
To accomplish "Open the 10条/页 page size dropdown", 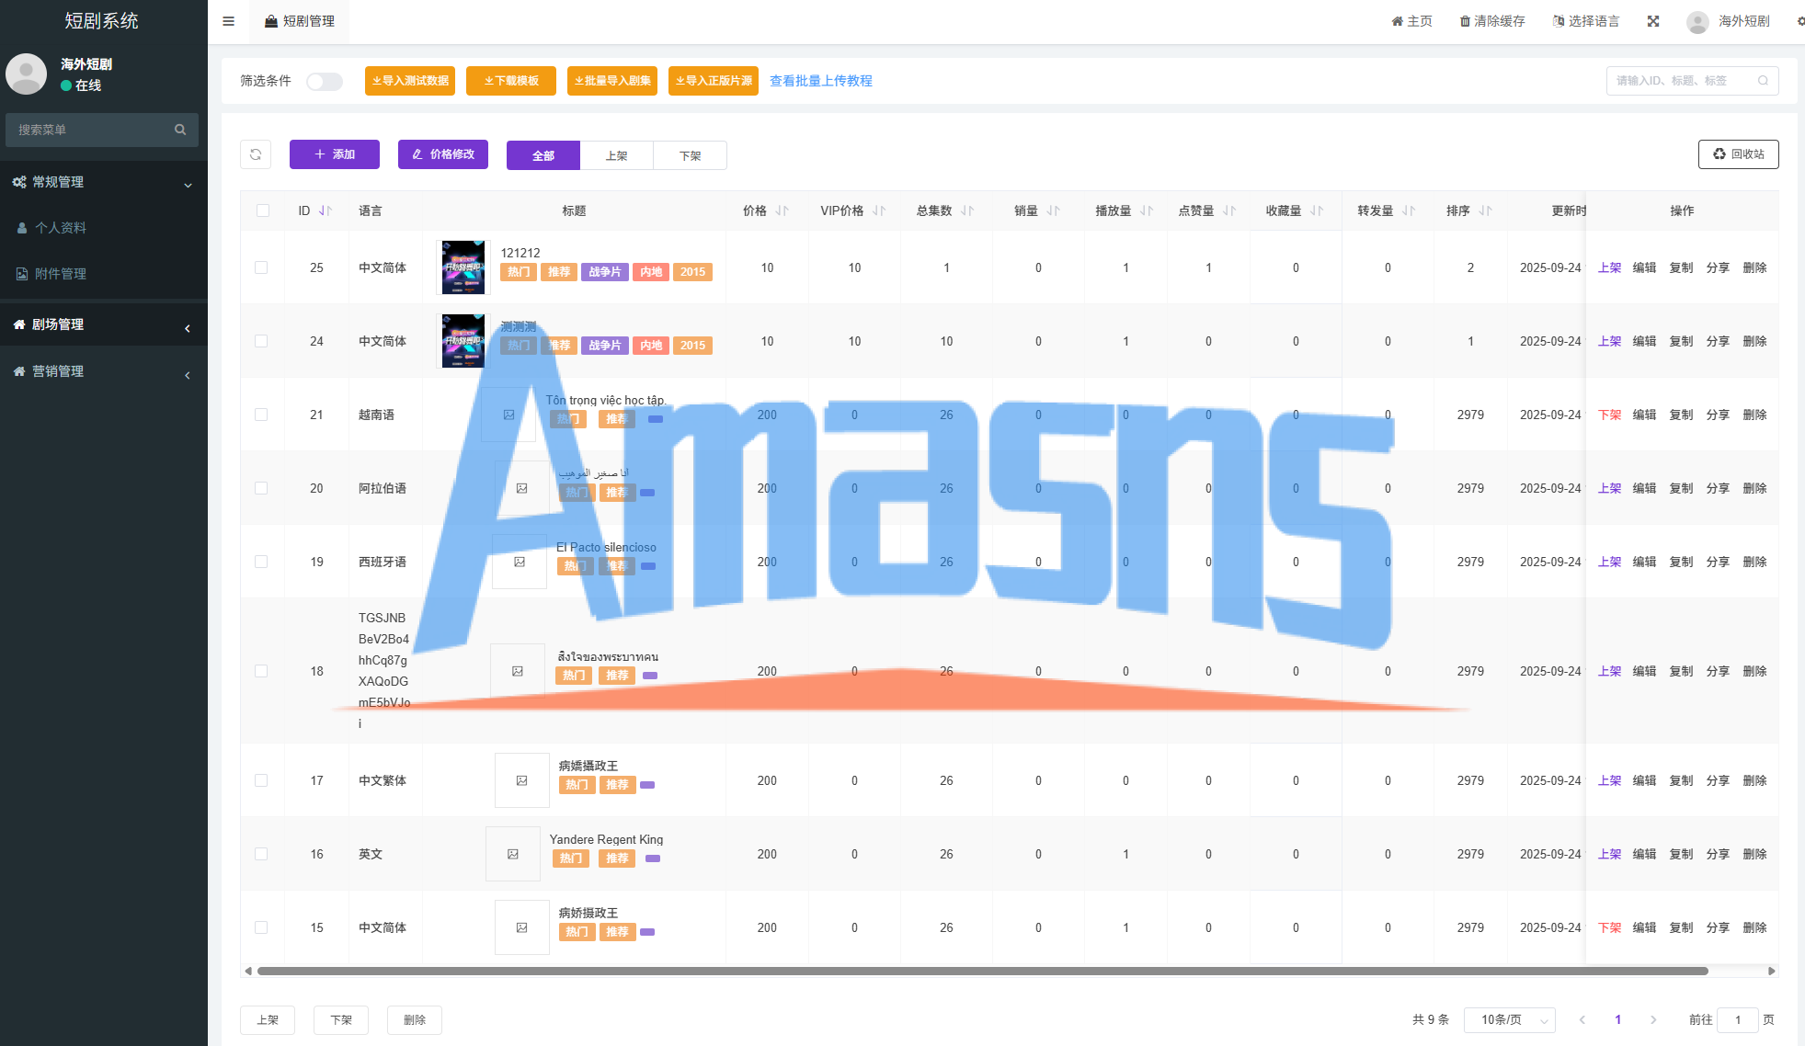I will 1509,1019.
